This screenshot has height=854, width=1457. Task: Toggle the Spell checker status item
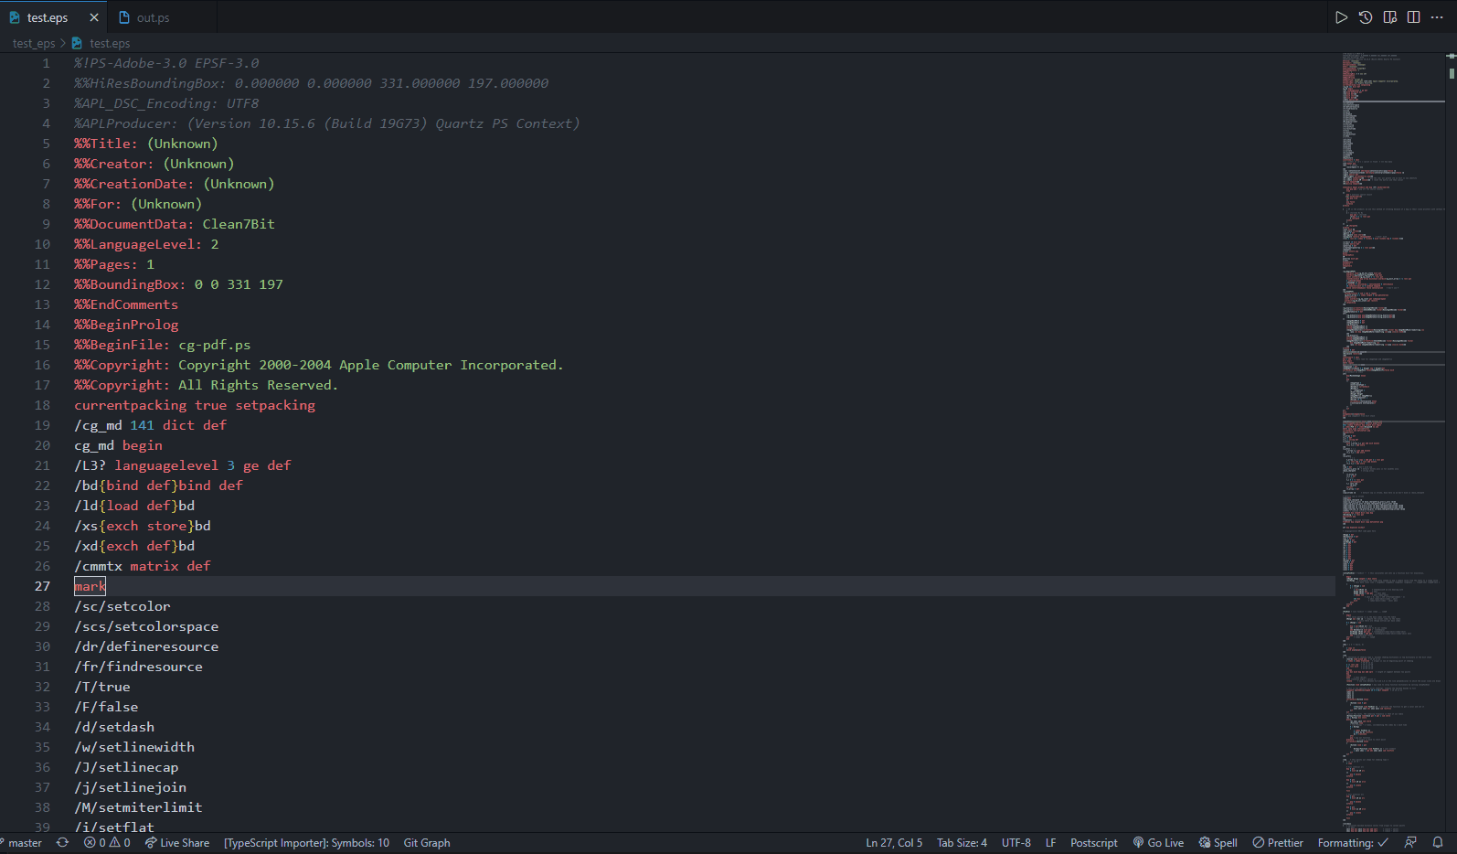point(1218,843)
